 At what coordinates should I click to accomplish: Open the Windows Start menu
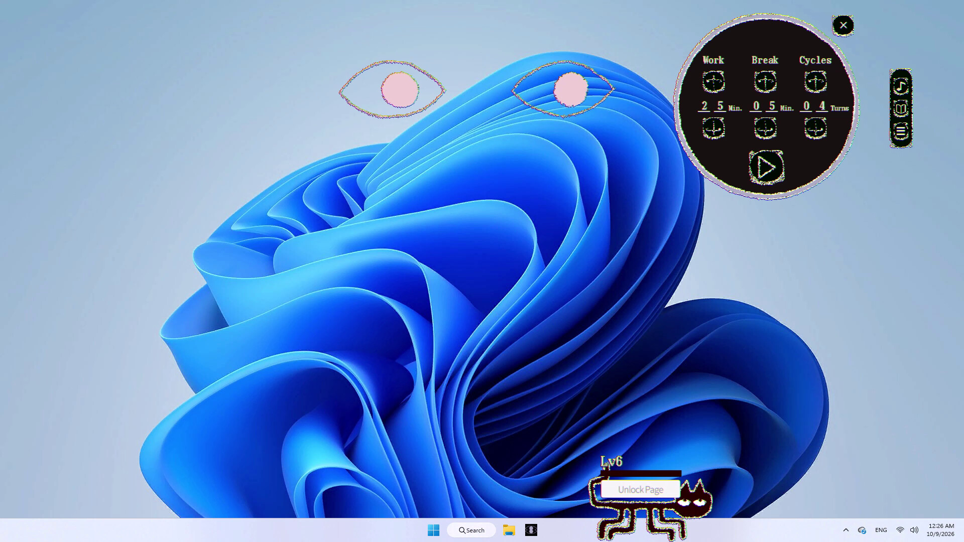[x=433, y=530]
